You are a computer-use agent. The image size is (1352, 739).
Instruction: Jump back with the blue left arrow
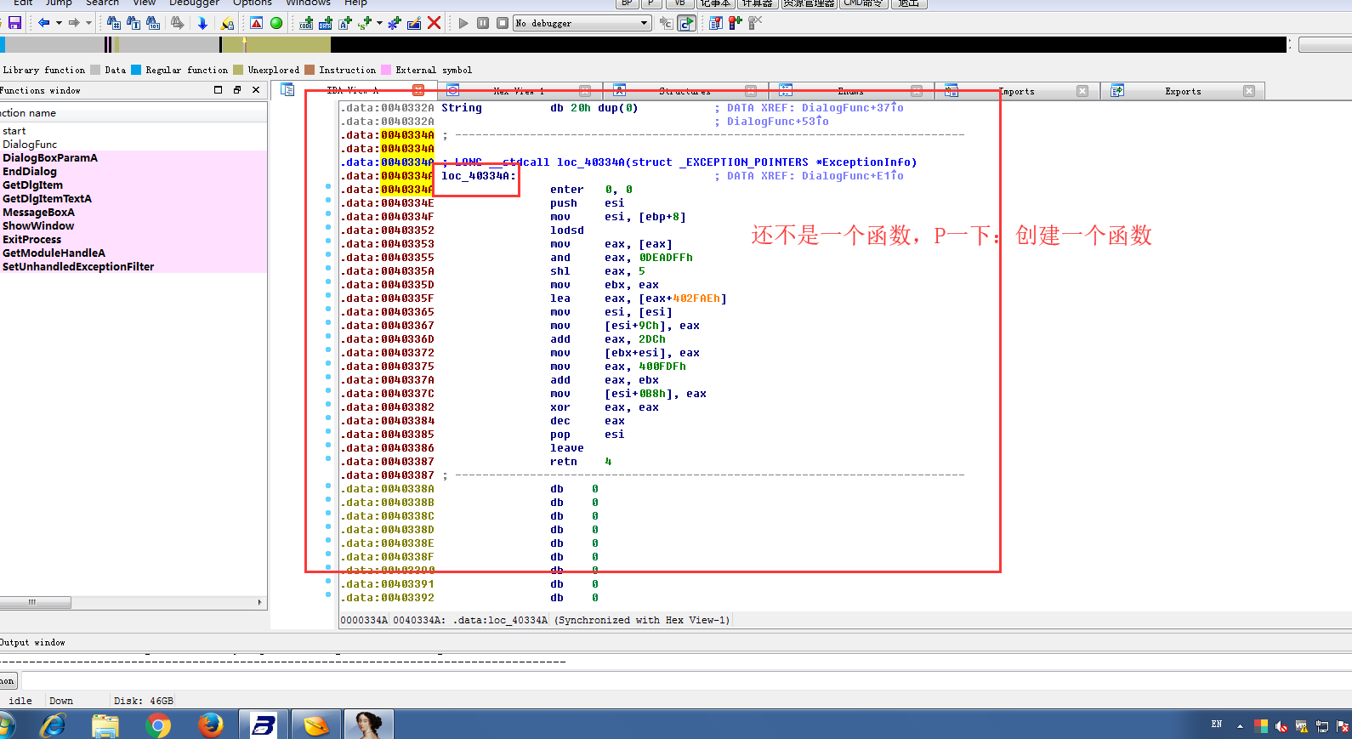pos(43,23)
